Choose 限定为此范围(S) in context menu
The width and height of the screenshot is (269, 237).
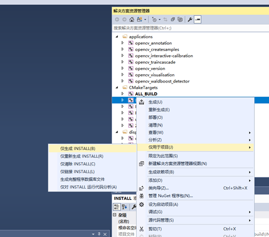195,156
